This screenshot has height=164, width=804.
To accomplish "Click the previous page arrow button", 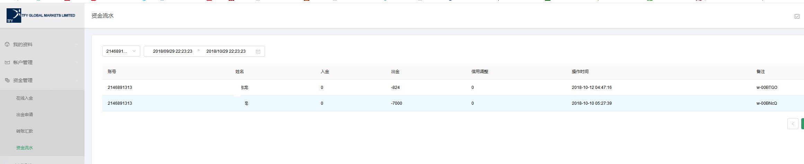I will tap(793, 124).
